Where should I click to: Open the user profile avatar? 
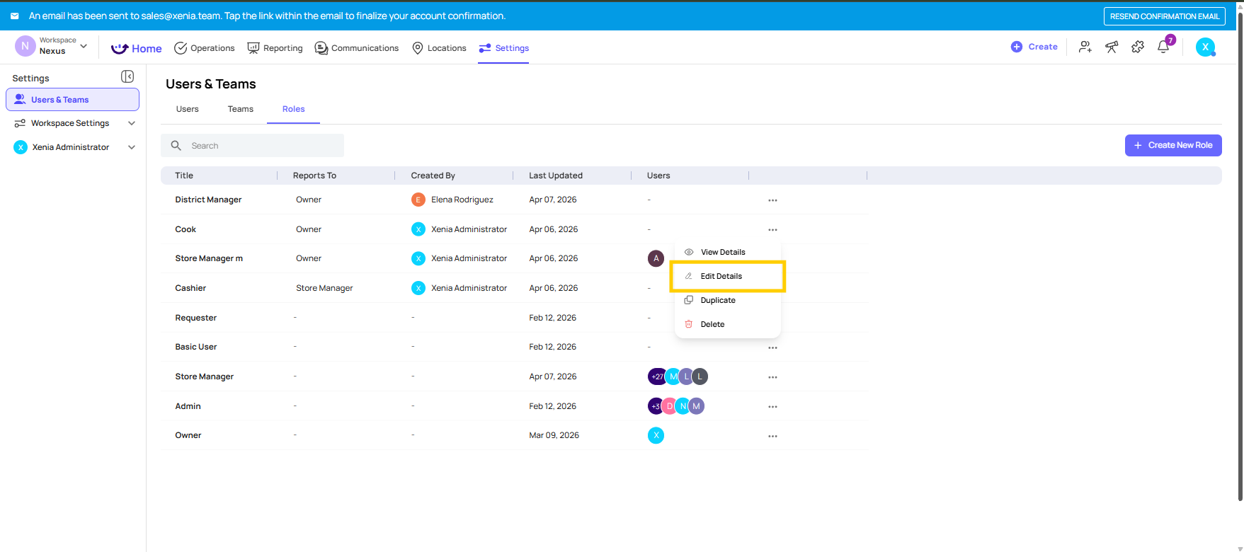(x=1205, y=47)
